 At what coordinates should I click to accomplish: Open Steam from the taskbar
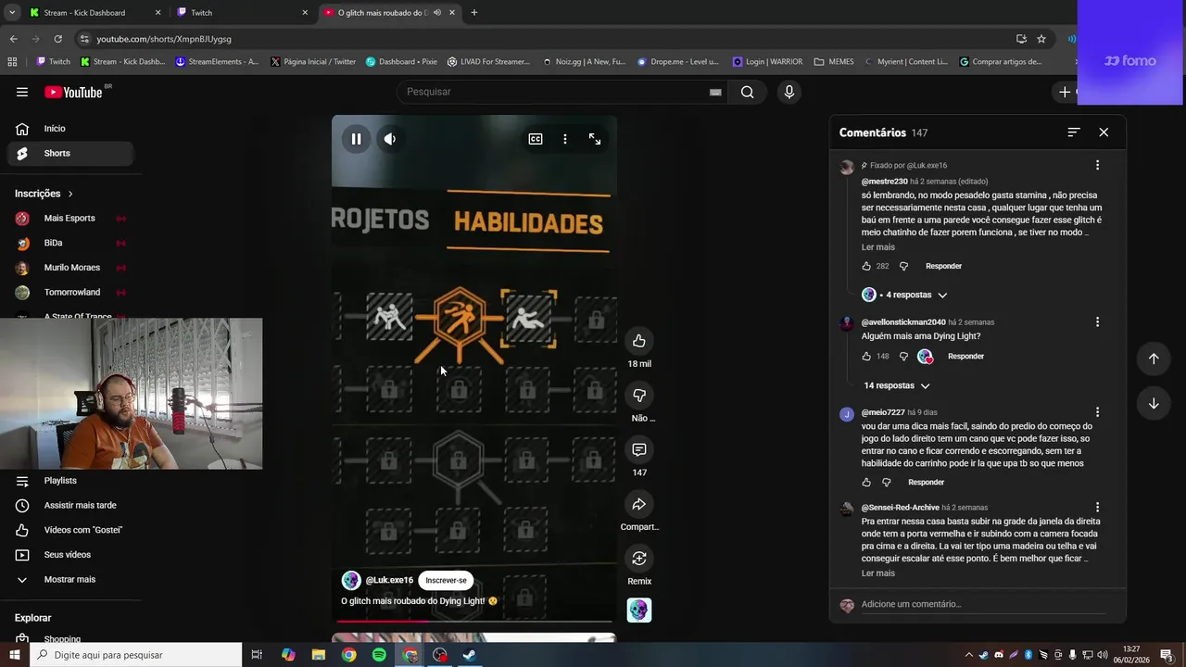[x=470, y=655]
